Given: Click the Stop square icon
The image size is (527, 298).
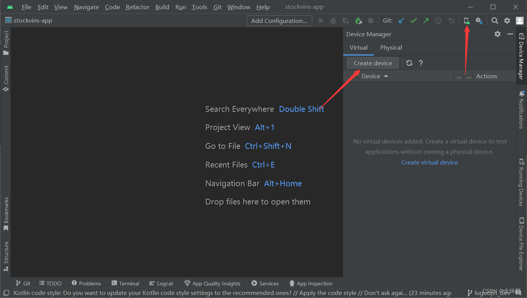Looking at the screenshot, I should pos(370,21).
